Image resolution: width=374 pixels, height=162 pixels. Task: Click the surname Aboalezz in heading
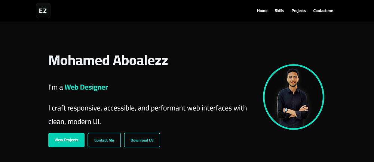(x=141, y=60)
